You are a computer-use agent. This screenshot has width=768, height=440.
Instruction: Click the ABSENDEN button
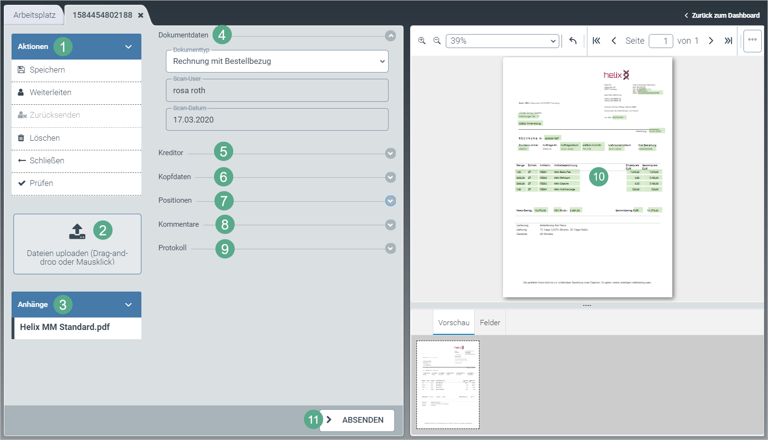tap(357, 420)
